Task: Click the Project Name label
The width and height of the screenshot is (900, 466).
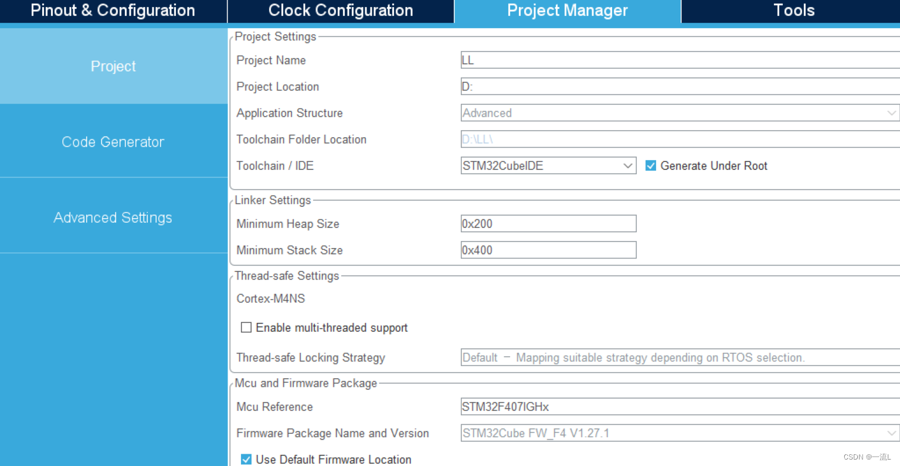Action: (271, 60)
